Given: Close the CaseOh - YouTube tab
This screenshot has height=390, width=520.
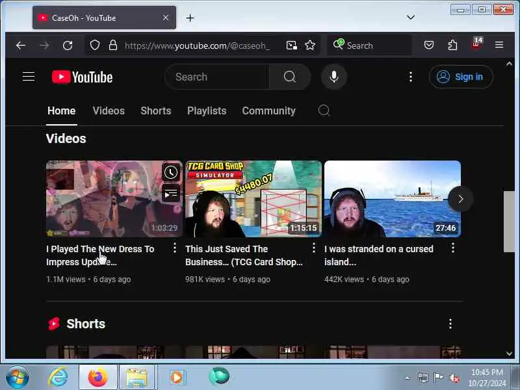Looking at the screenshot, I should pyautogui.click(x=166, y=18).
